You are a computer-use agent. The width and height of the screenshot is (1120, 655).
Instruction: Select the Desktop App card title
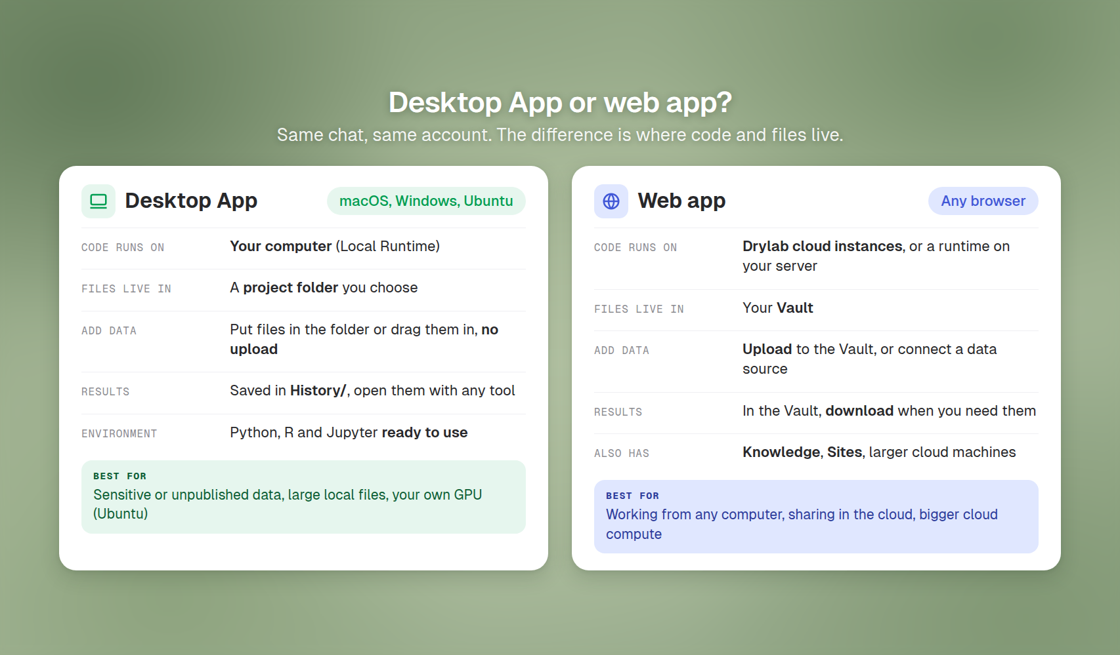click(191, 201)
